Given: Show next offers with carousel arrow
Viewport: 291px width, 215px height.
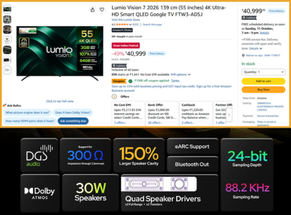Looking at the screenshot, I should point(229,115).
